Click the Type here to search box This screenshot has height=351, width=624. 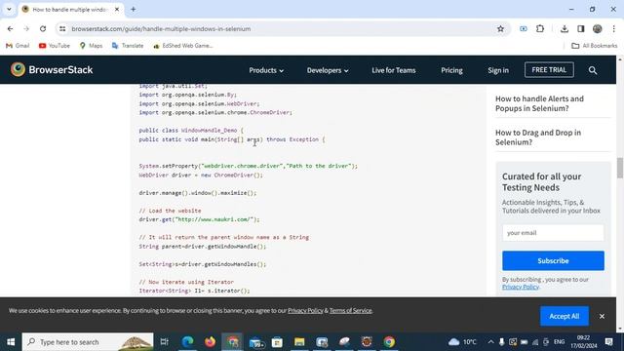pyautogui.click(x=88, y=342)
